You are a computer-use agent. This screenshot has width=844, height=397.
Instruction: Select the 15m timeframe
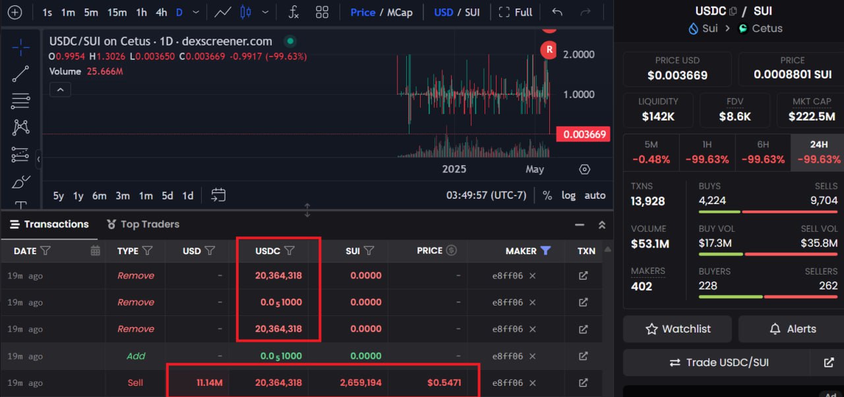117,12
